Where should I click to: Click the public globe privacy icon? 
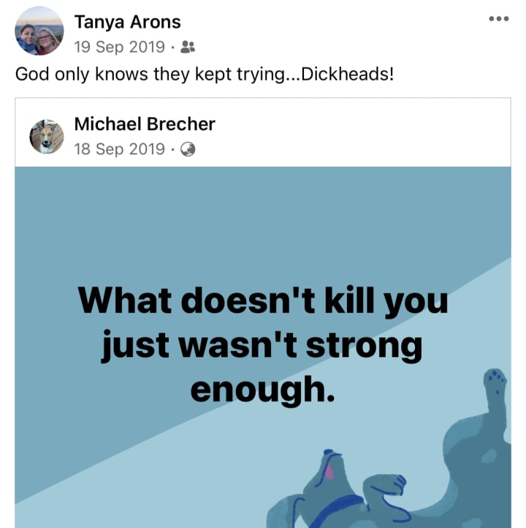(188, 149)
